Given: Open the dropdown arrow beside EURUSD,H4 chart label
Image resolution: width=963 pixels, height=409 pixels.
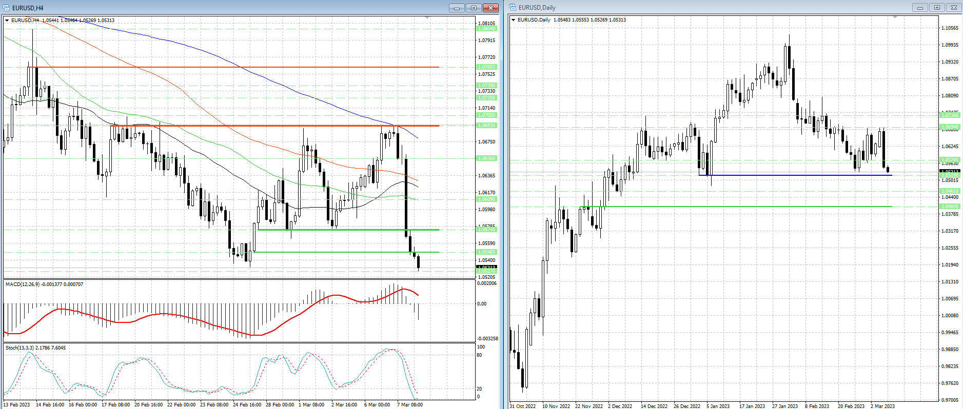Looking at the screenshot, I should [7, 21].
